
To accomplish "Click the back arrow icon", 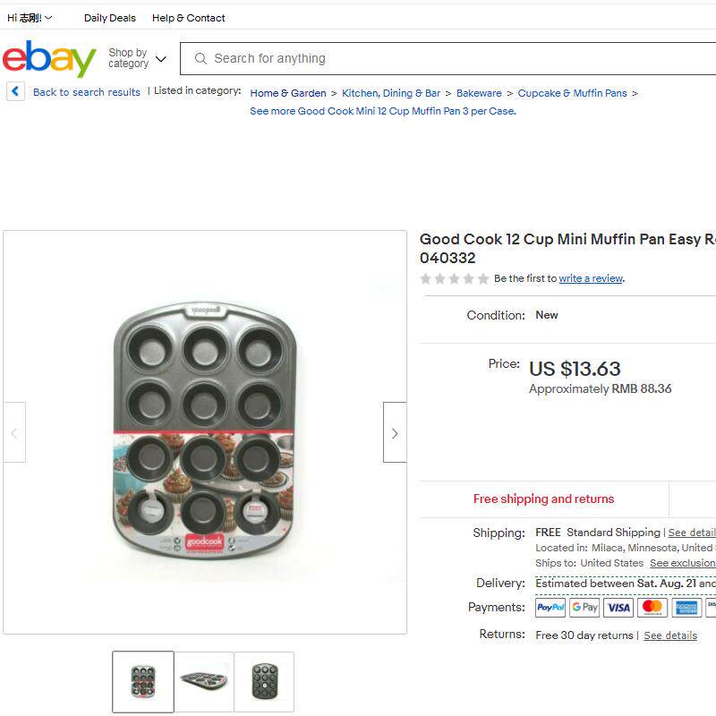I will 15,91.
